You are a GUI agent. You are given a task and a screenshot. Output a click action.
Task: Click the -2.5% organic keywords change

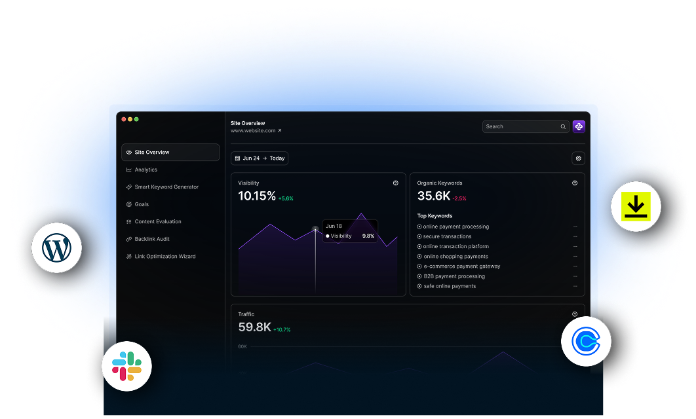(x=459, y=198)
